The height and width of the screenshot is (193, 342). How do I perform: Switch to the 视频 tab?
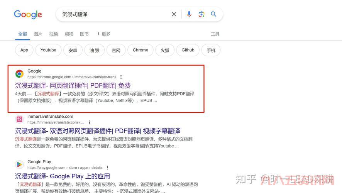click(53, 34)
